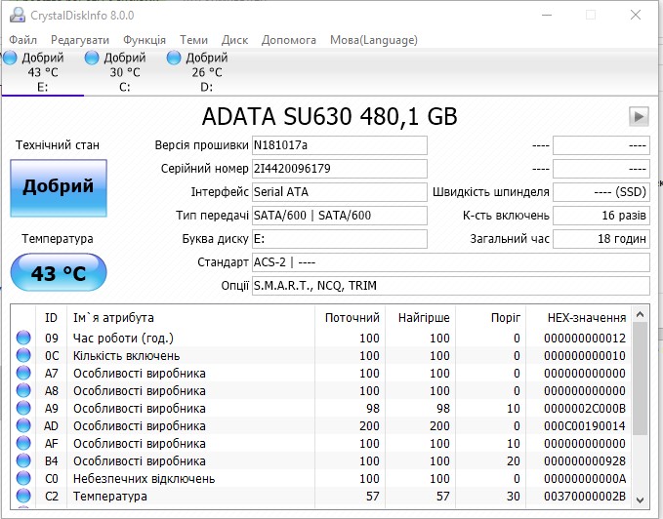Click the HEX value 000000000928
Screen dimensions: 663x519
tap(585, 461)
